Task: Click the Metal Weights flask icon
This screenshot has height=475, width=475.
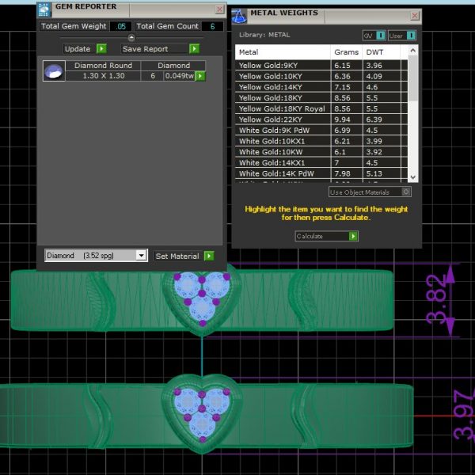Action: pos(239,17)
